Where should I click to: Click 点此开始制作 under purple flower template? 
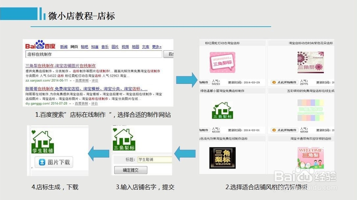tap(285, 82)
